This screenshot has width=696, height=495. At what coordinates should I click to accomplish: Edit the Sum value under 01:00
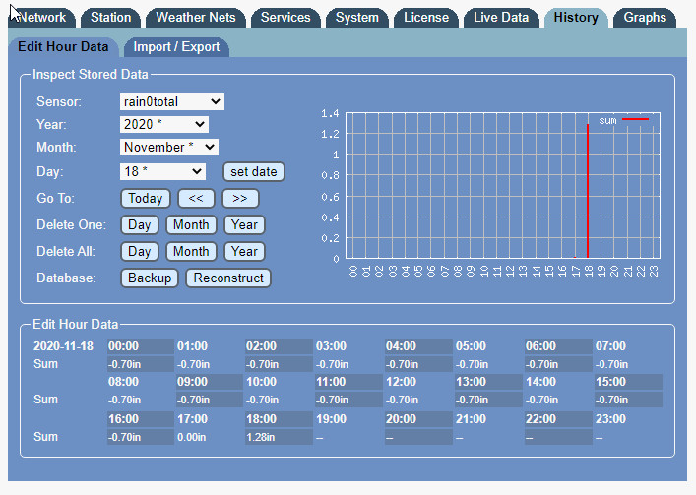pos(210,364)
